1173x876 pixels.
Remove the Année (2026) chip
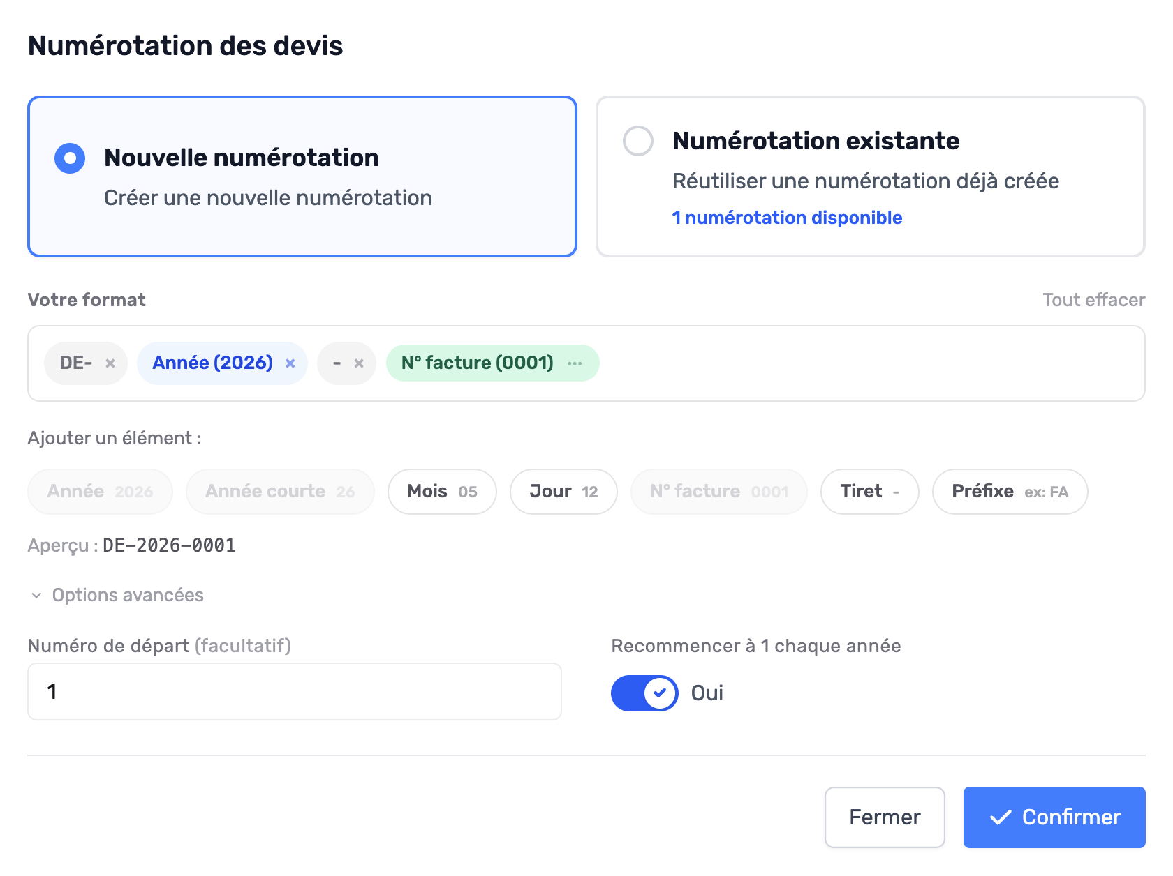point(290,363)
